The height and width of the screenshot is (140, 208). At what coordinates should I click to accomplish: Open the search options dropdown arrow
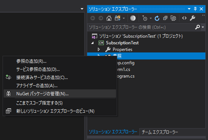click(203, 27)
